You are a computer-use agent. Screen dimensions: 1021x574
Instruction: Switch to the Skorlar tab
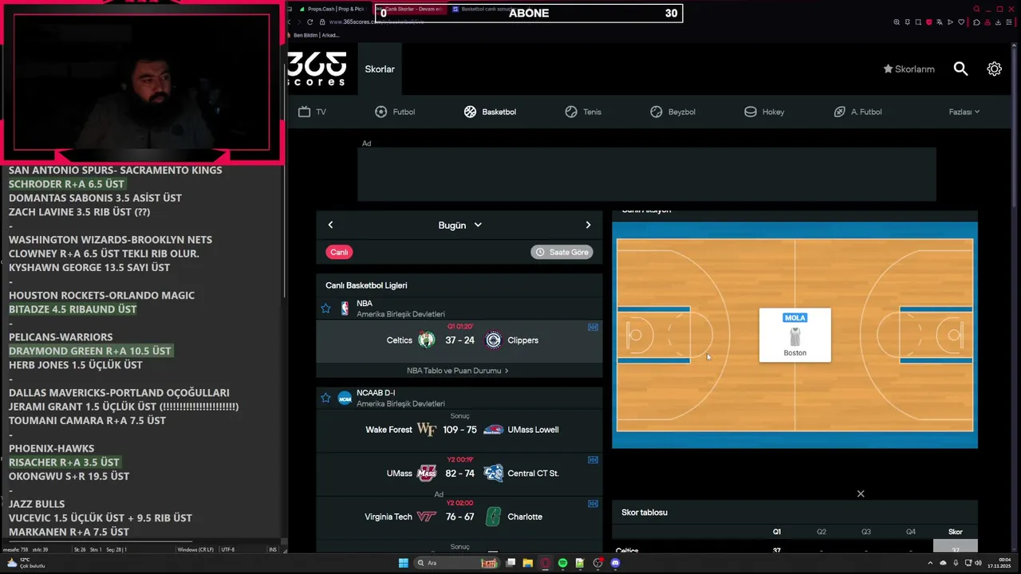[380, 69]
